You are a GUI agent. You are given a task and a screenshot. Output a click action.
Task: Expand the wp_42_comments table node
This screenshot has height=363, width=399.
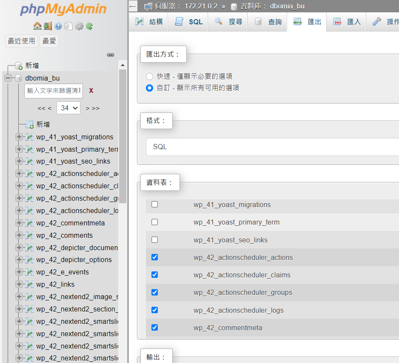tap(19, 235)
